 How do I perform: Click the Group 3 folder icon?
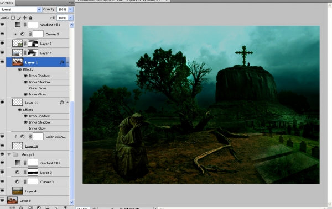click(15, 154)
